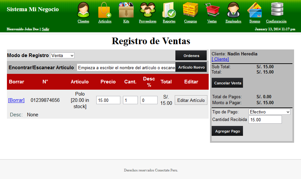Image resolution: width=301 pixels, height=179 pixels.
Task: Click the Artículo Nuevo button
Action: (x=191, y=67)
